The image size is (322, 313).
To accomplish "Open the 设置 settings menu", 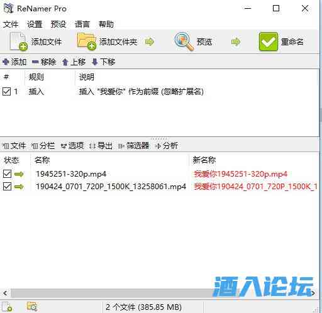I will point(35,25).
